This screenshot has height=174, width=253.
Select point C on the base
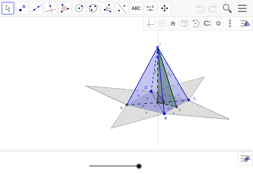click(188, 100)
